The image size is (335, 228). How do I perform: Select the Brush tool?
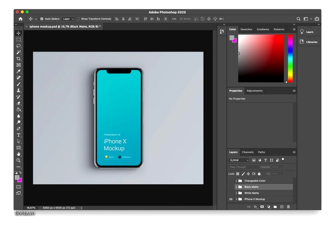19,84
